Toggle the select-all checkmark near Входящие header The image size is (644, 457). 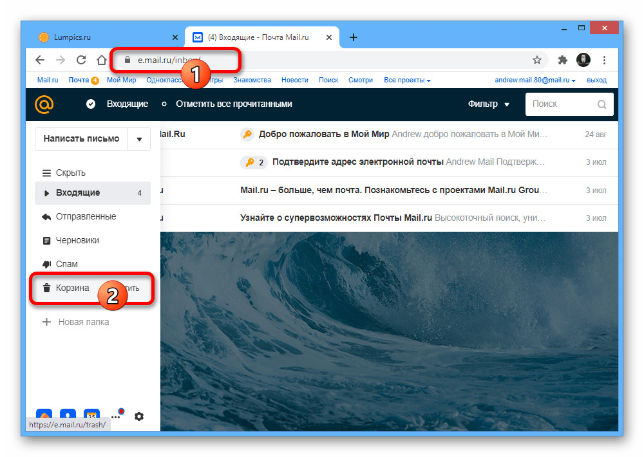[91, 104]
